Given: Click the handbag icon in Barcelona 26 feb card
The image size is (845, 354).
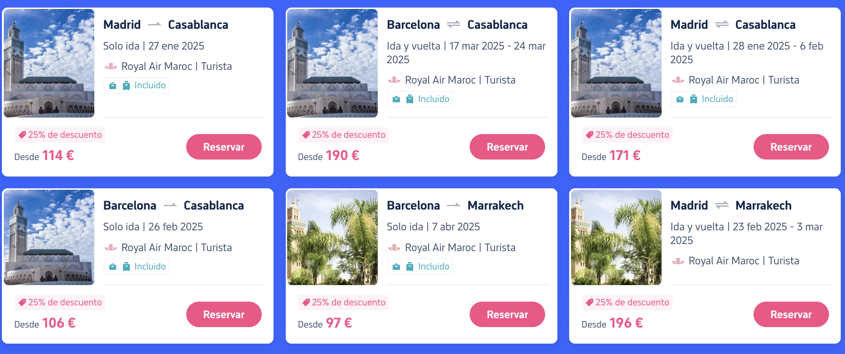Looking at the screenshot, I should (113, 267).
